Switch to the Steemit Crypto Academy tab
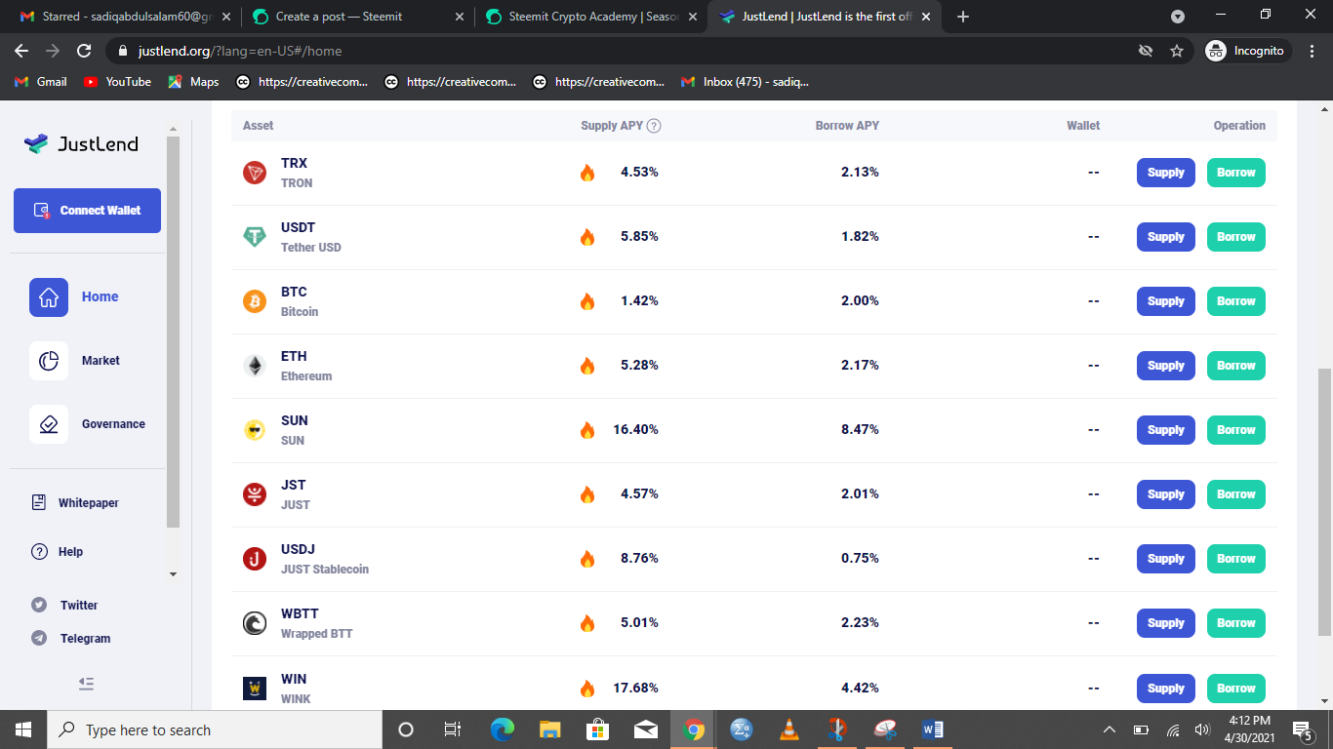Screen dimensions: 1333x749 click(x=591, y=17)
